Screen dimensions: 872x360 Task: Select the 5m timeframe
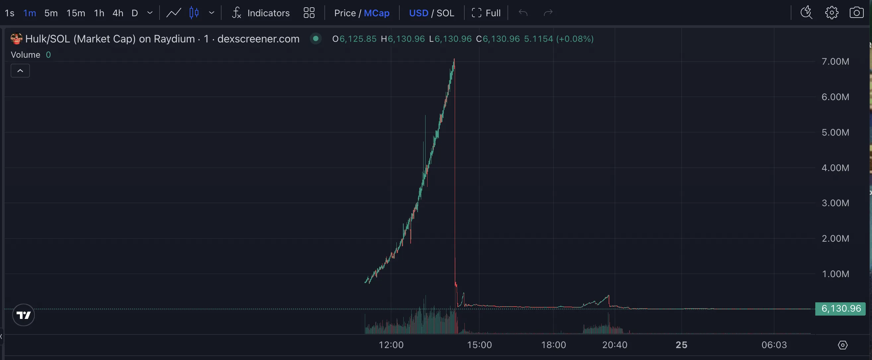51,13
